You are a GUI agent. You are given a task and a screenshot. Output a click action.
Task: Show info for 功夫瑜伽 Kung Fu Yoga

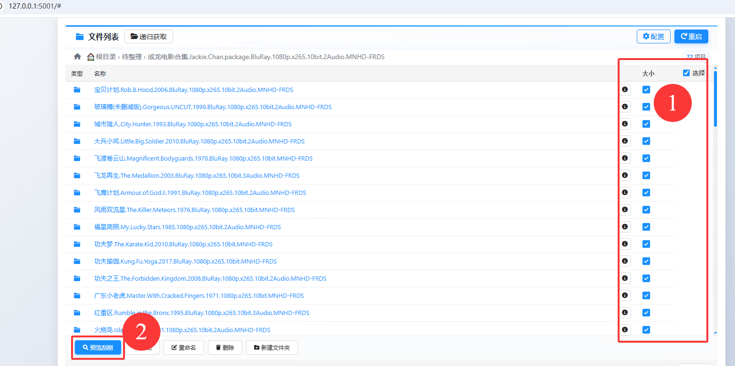pyautogui.click(x=625, y=261)
